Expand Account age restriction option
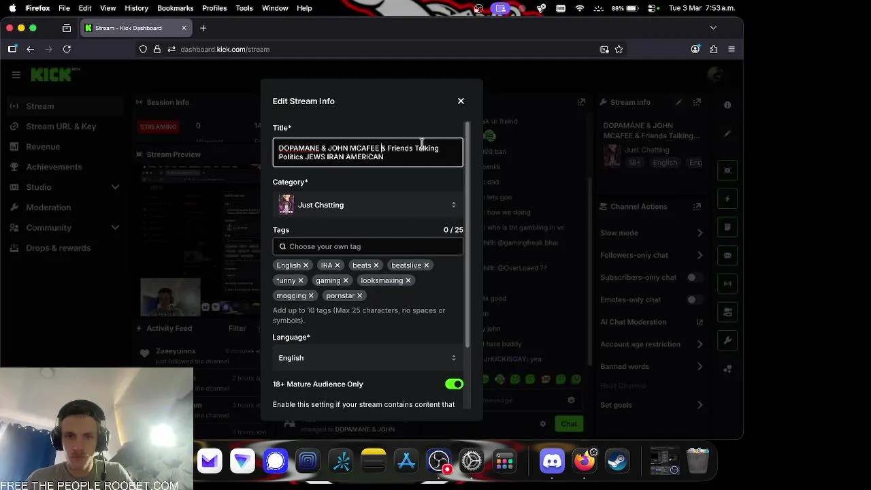The image size is (871, 490). (700, 344)
